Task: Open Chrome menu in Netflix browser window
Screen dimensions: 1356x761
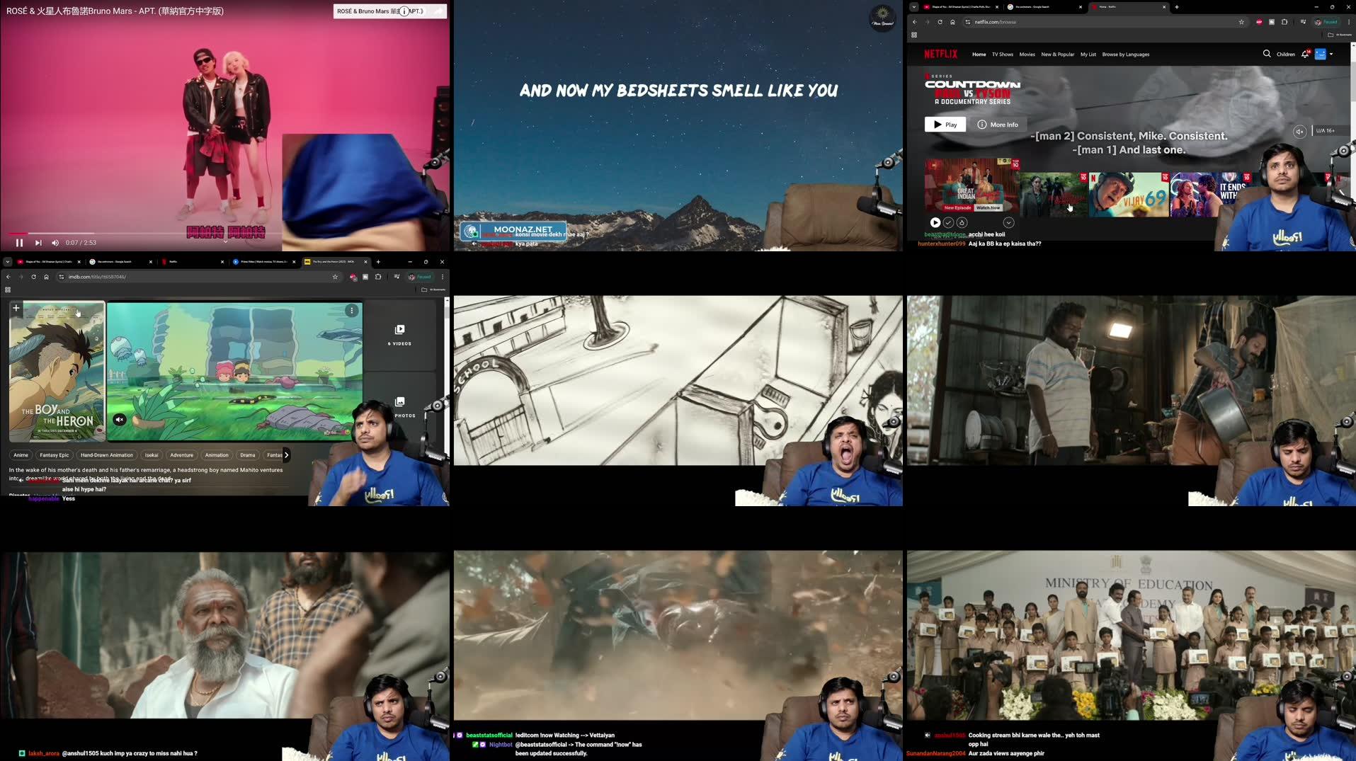Action: (x=1348, y=22)
